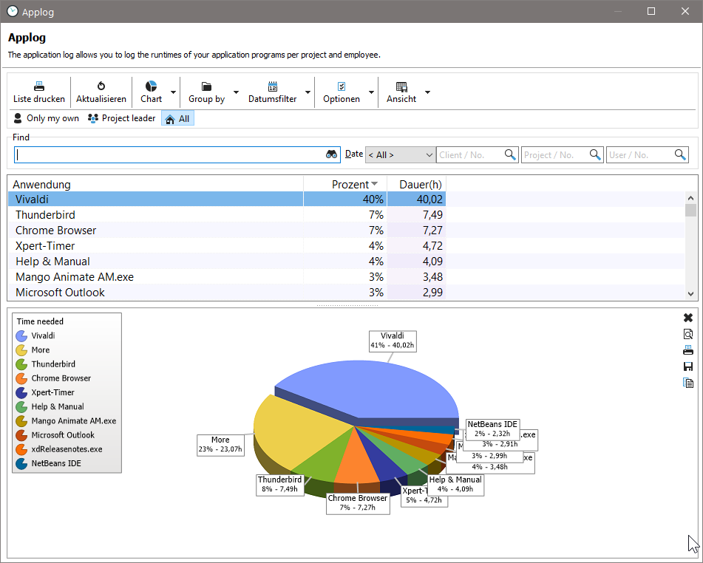
Task: Click the Vivaldi 41% chart label
Action: click(393, 341)
